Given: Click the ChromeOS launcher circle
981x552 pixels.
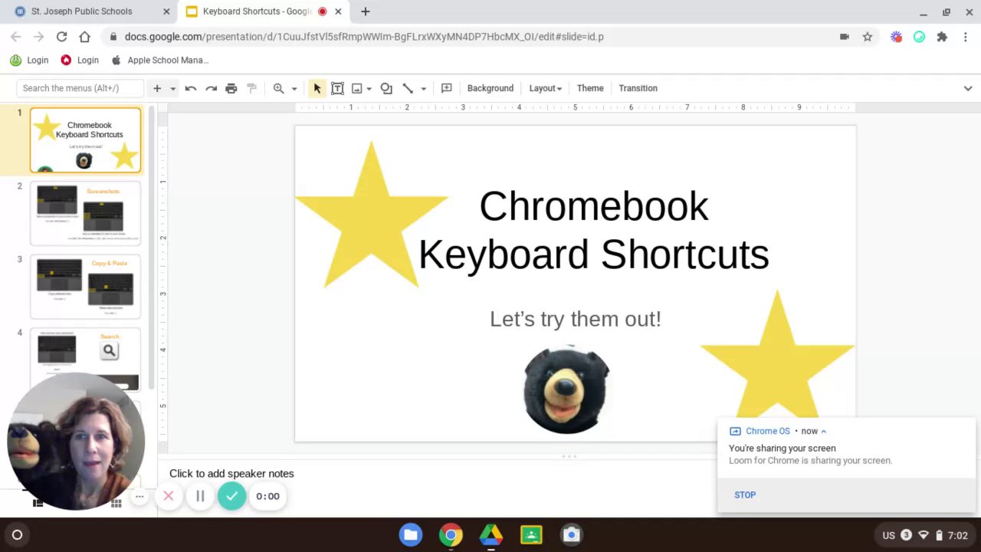Looking at the screenshot, I should pyautogui.click(x=17, y=535).
